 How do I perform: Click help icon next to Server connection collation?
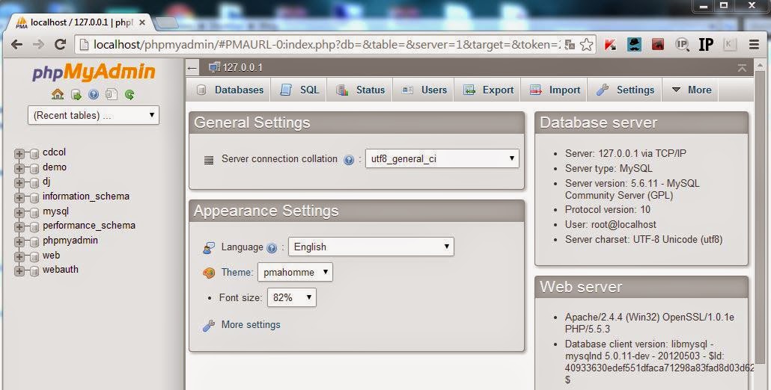point(349,160)
